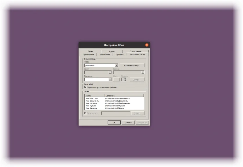The width and height of the screenshot is (243, 167).
Task: Select the Мои фильмы folder row
Action: coord(114,108)
